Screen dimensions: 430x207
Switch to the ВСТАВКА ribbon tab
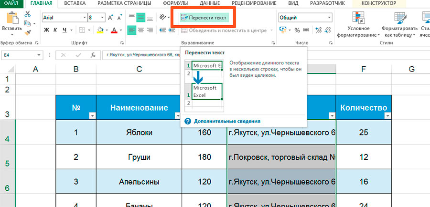[75, 3]
